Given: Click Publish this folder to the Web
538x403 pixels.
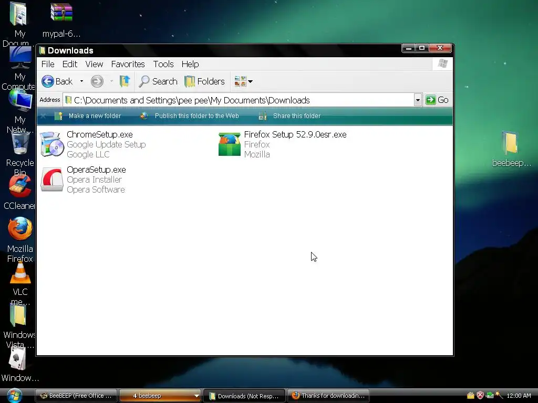Looking at the screenshot, I should (189, 116).
